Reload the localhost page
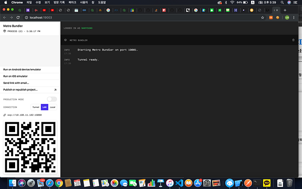Screen dimensions: 302x189 pos(18,18)
